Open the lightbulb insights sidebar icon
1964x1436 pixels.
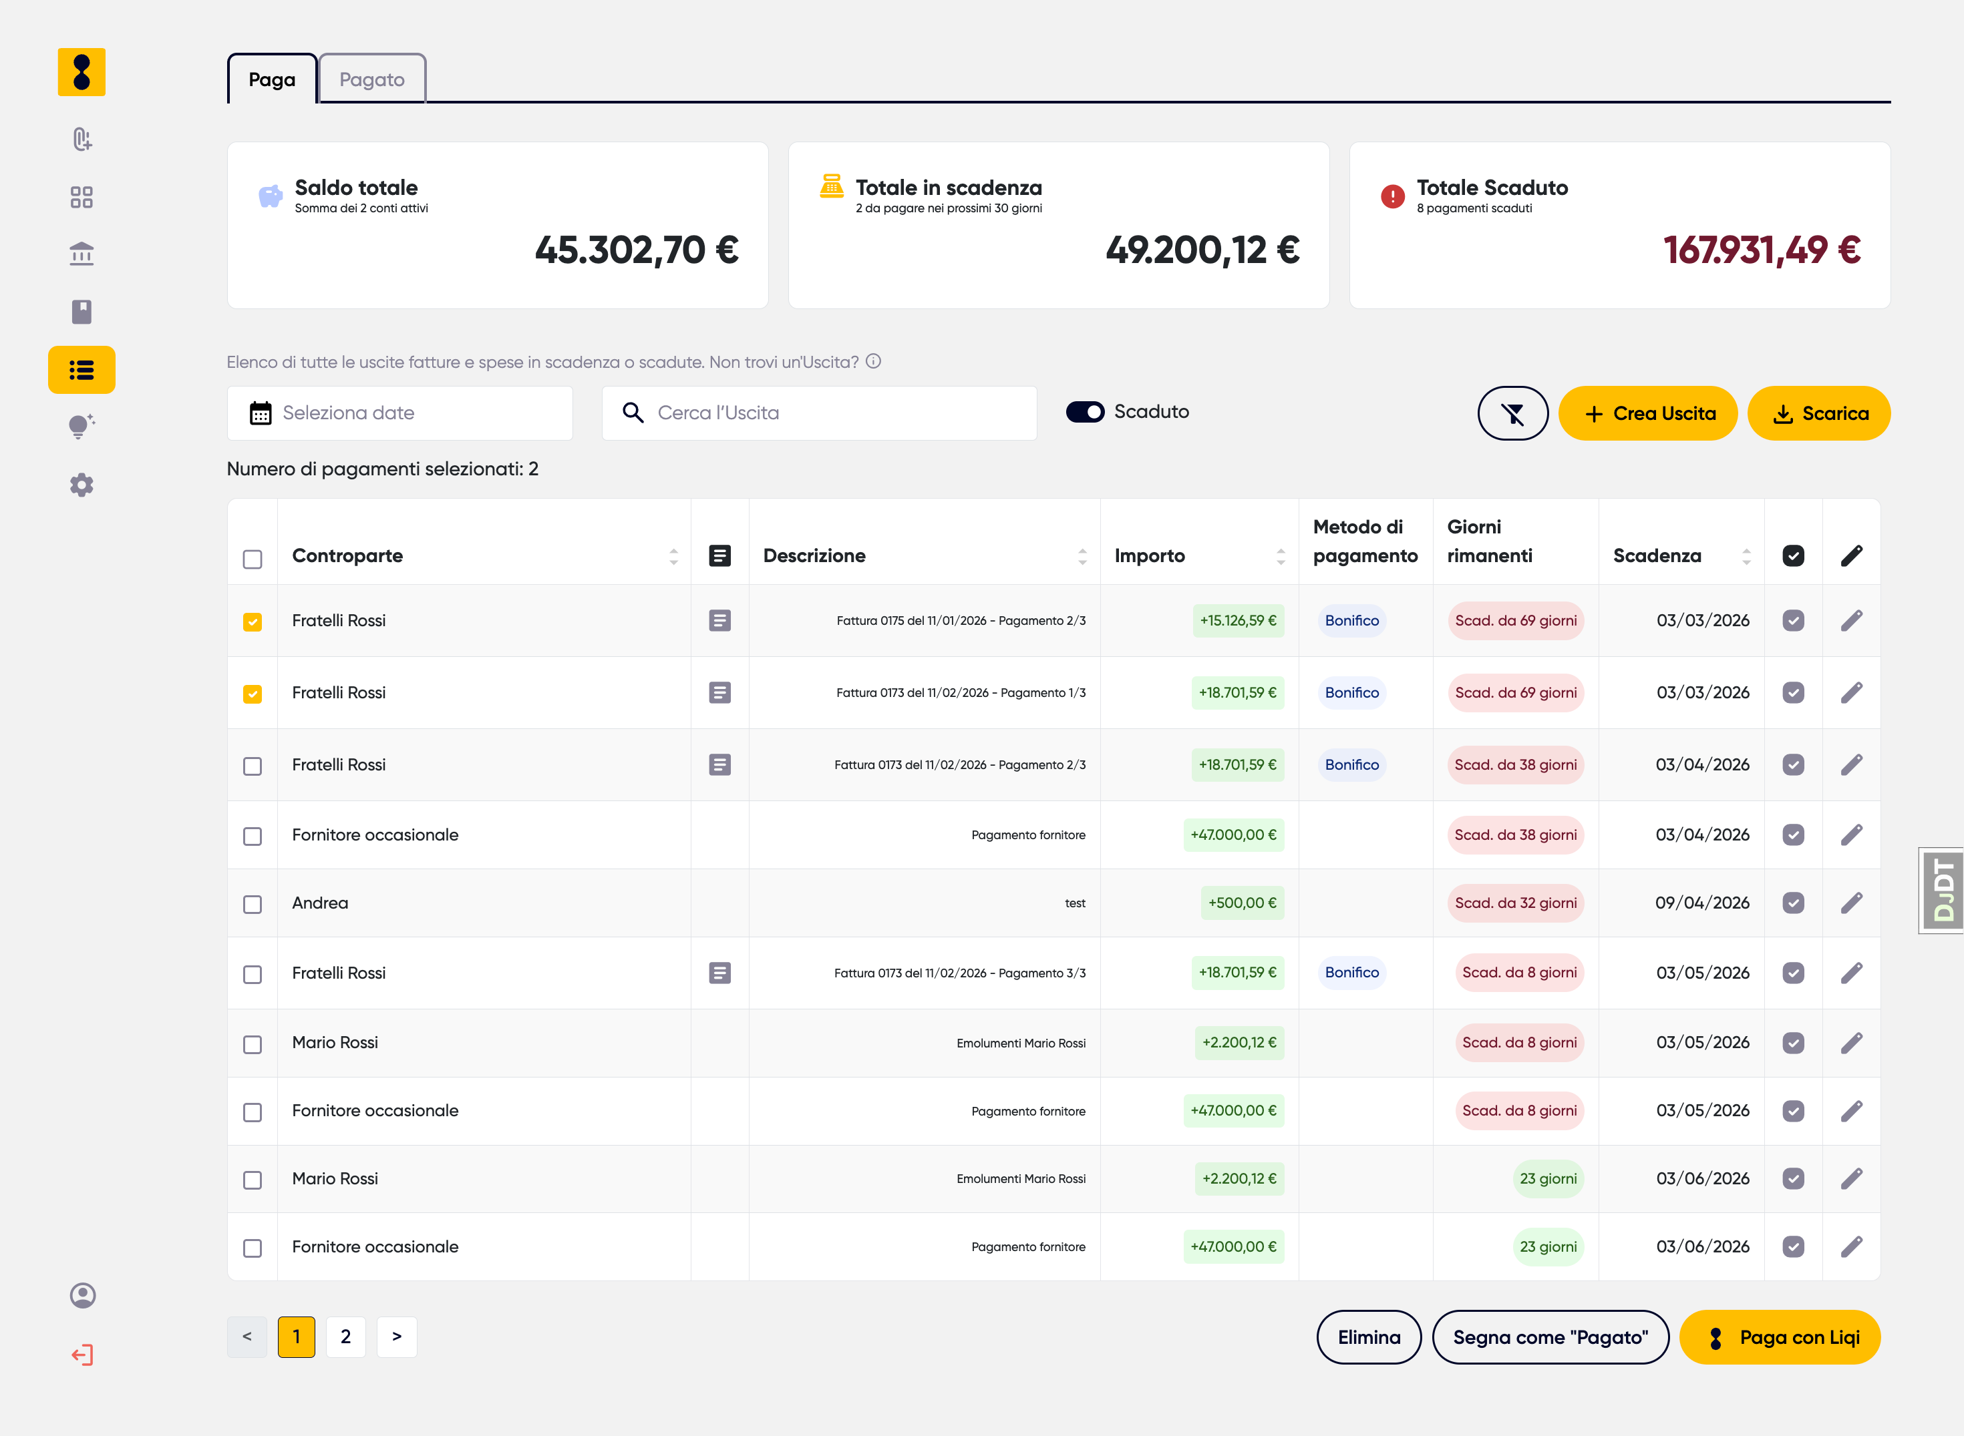81,427
